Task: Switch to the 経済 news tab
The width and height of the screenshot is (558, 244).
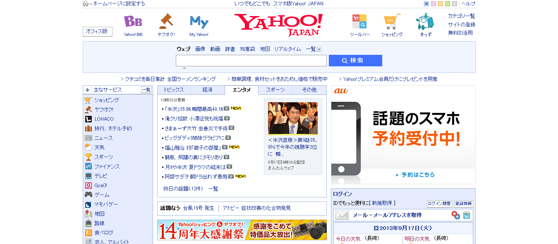Action: pos(208,90)
